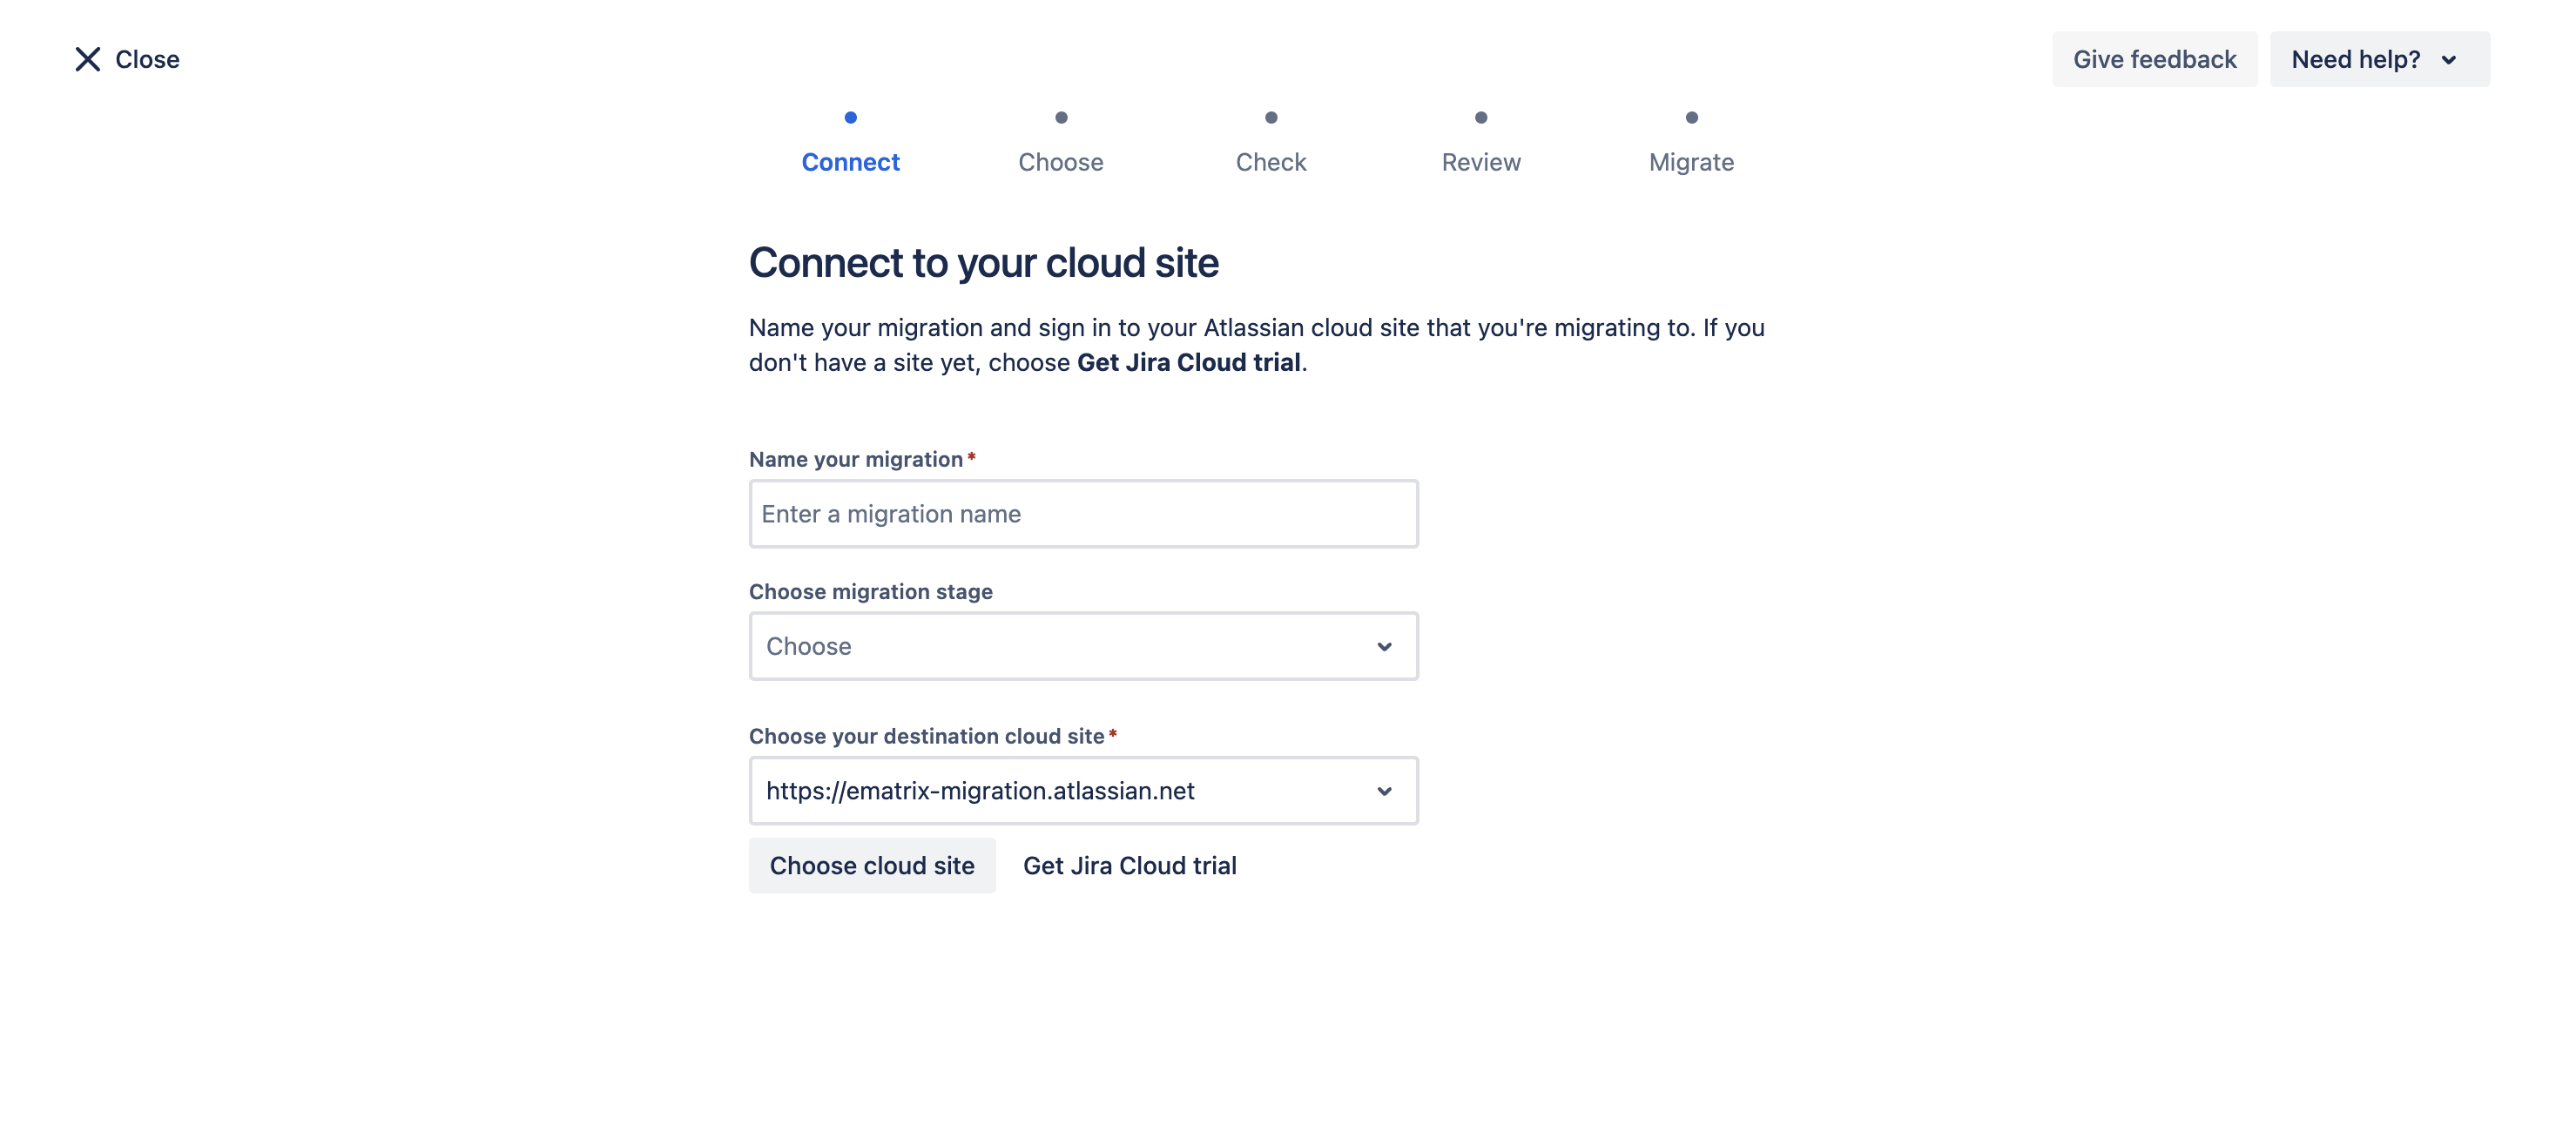2576x1132 pixels.
Task: Click the progress dot above Migrate
Action: tap(1691, 117)
